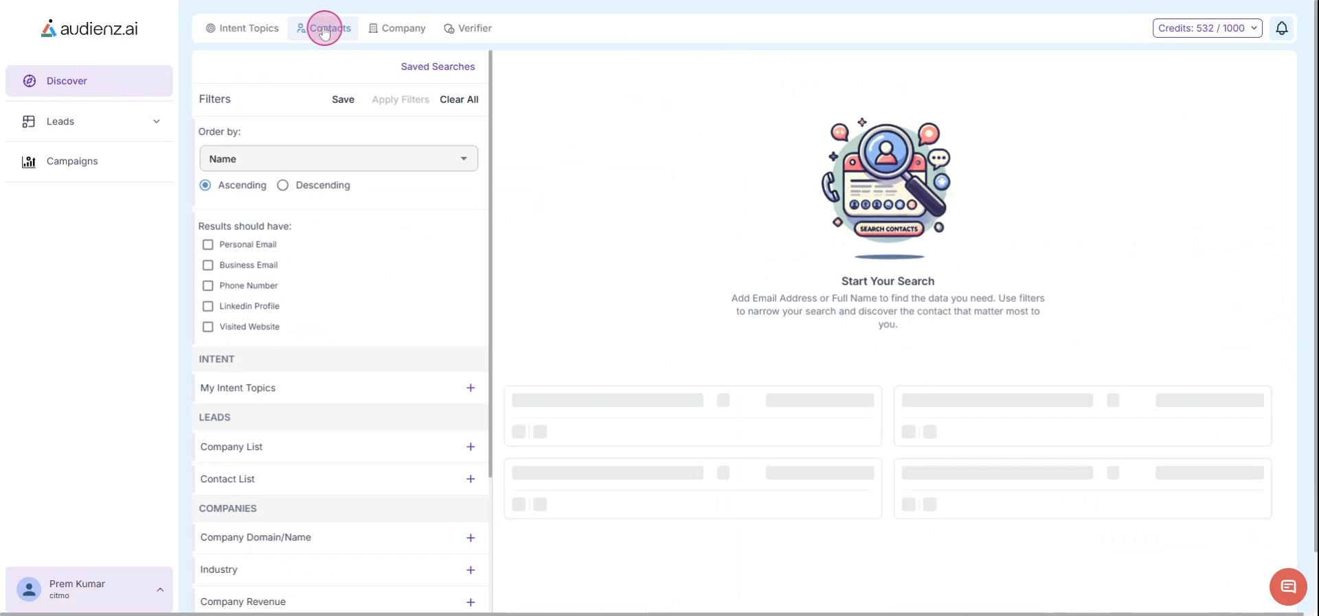Click the COMPANIES section header
The width and height of the screenshot is (1319, 616).
point(228,509)
